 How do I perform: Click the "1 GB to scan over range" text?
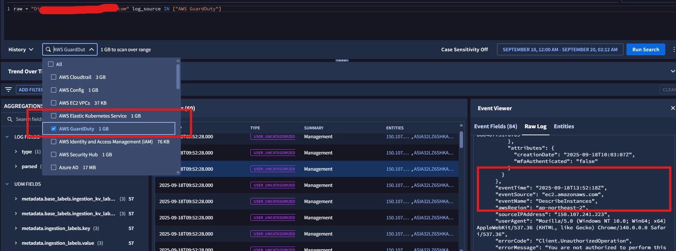coord(126,49)
